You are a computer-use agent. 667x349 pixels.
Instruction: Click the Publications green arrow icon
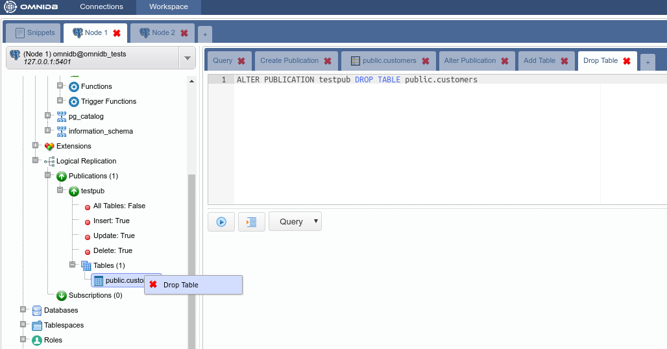click(x=62, y=176)
